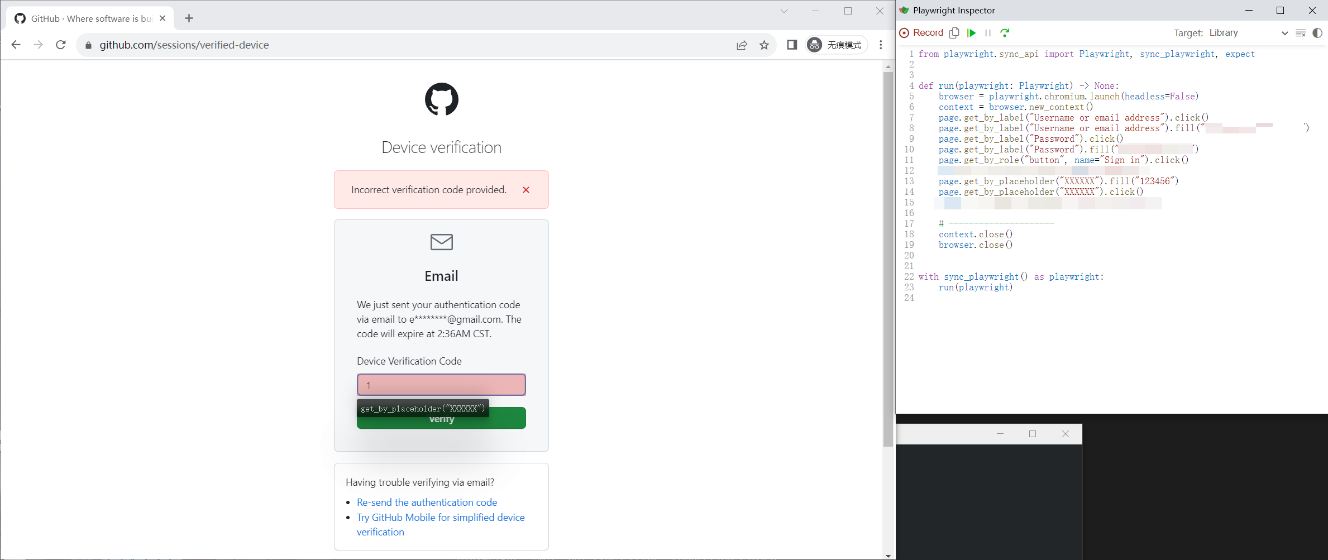Screen dimensions: 1328x560
Task: Go forward in the Chrome browser
Action: tap(38, 45)
